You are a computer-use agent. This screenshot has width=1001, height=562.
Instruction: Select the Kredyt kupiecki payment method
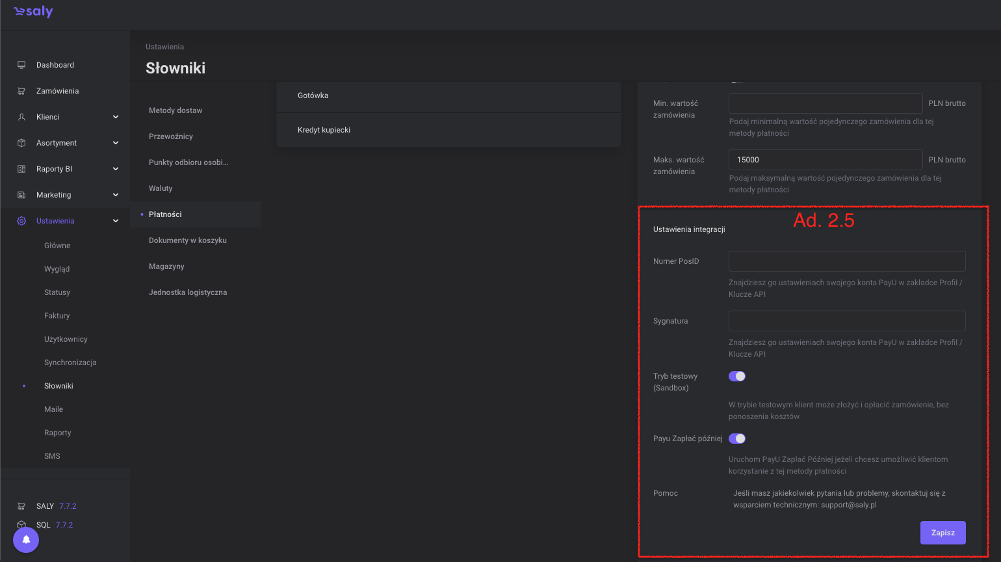324,130
